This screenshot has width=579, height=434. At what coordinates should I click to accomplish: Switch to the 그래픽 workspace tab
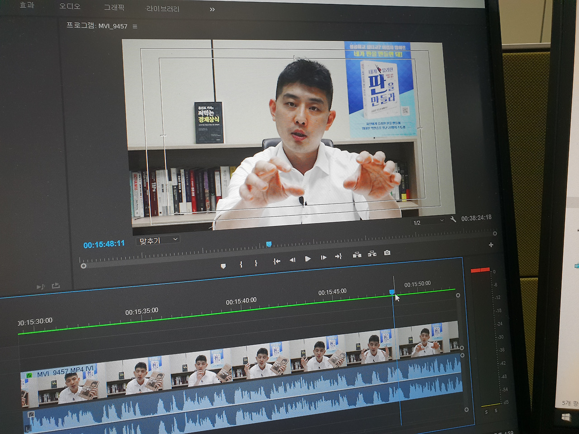click(x=114, y=7)
